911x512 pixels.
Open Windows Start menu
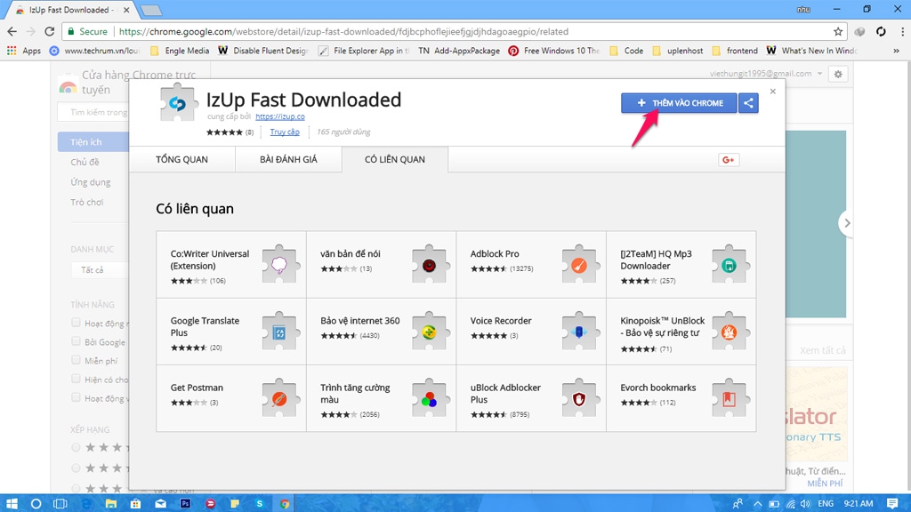pos(12,503)
